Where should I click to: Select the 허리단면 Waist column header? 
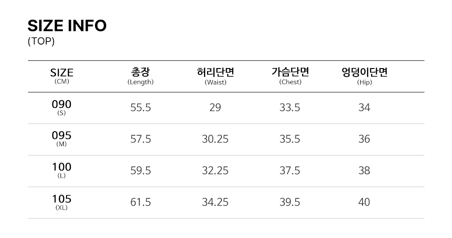click(215, 76)
